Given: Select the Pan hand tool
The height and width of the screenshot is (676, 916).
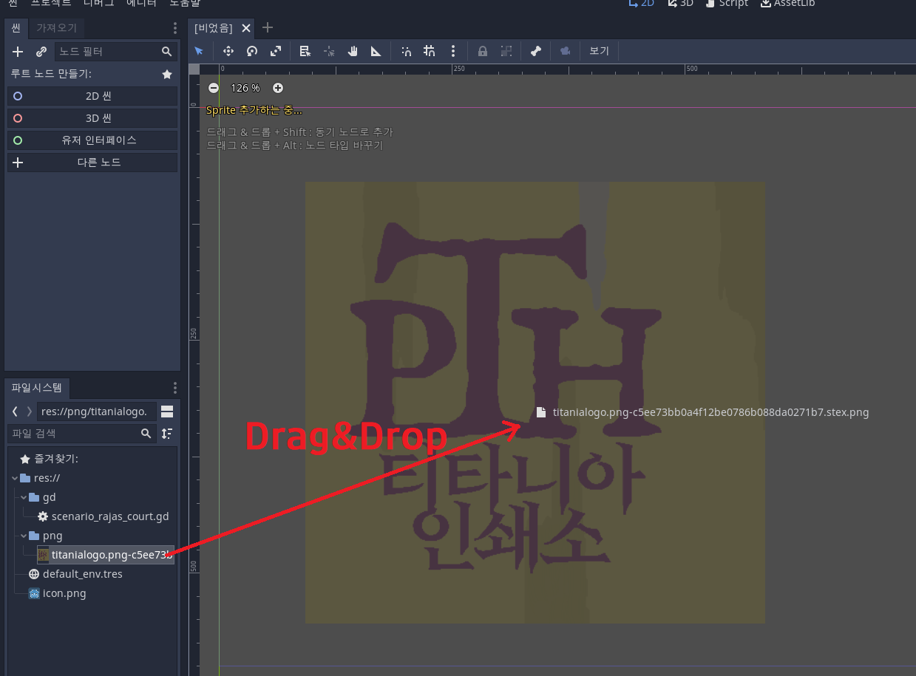Looking at the screenshot, I should 353,51.
